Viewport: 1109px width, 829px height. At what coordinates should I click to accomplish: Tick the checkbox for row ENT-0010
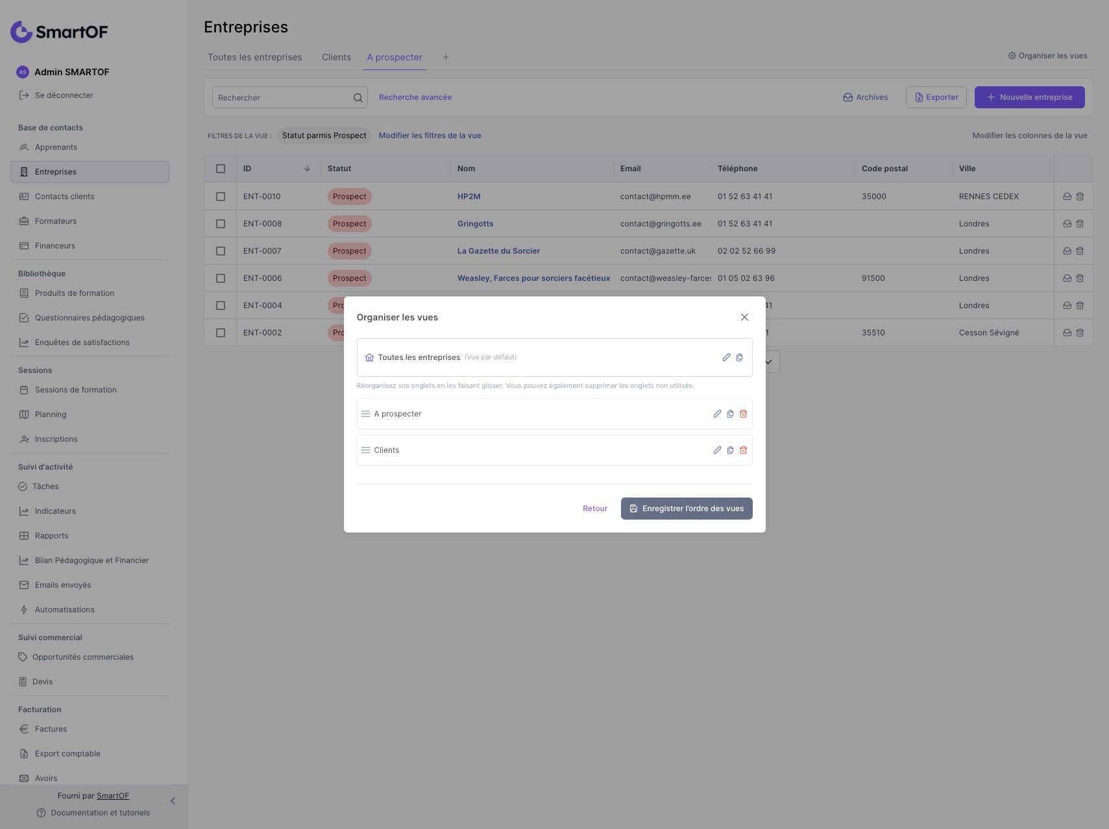221,197
